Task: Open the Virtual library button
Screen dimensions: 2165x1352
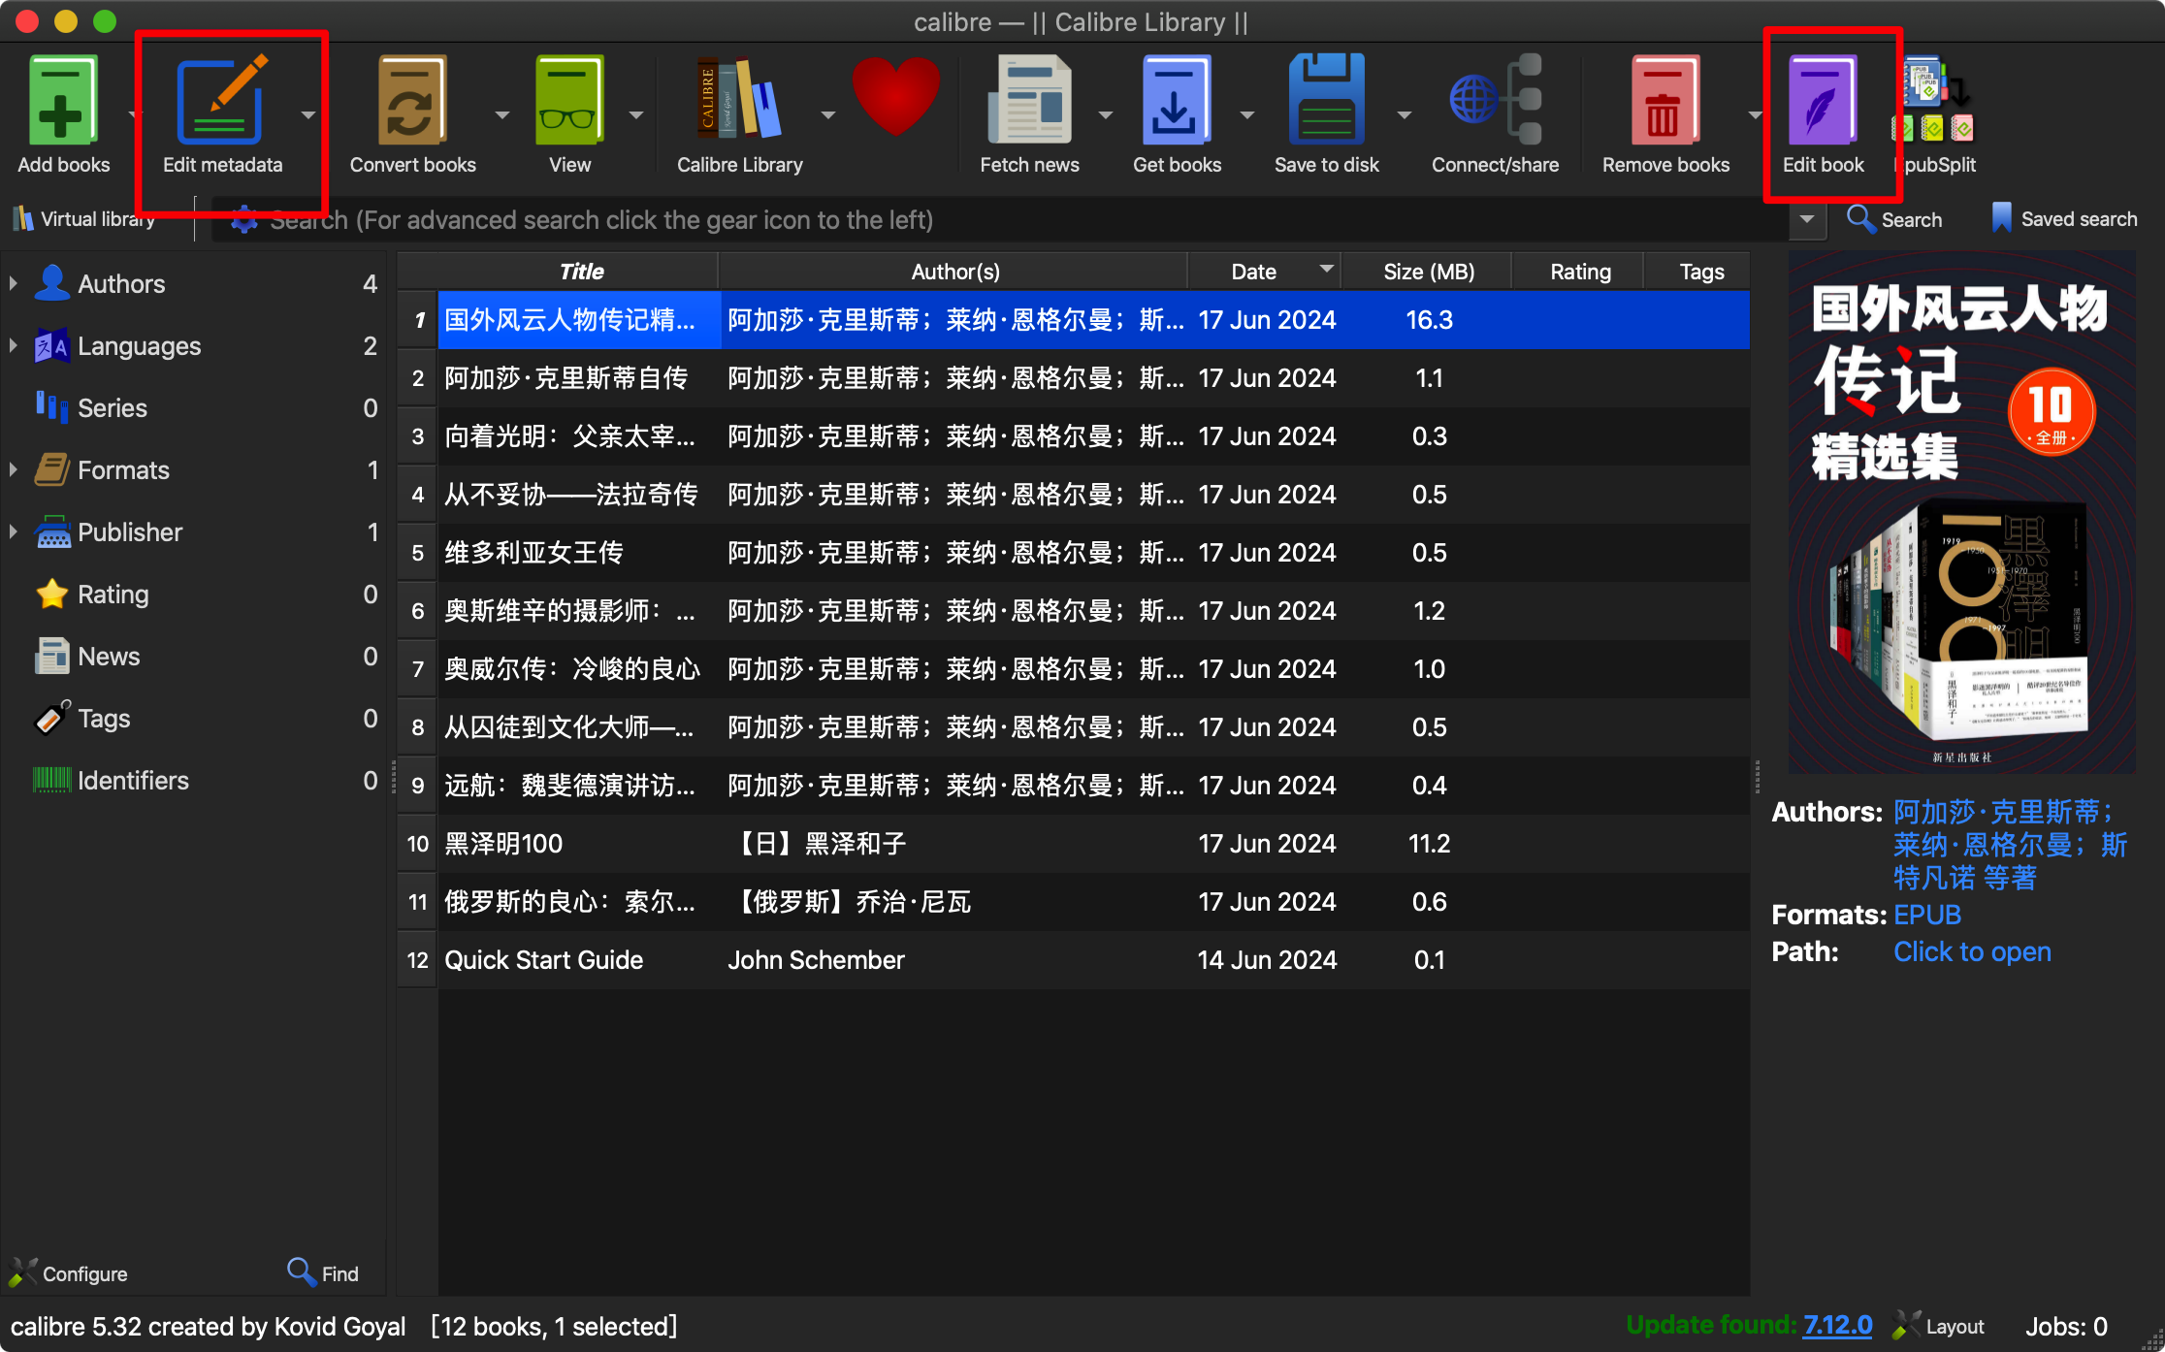Action: point(85,219)
